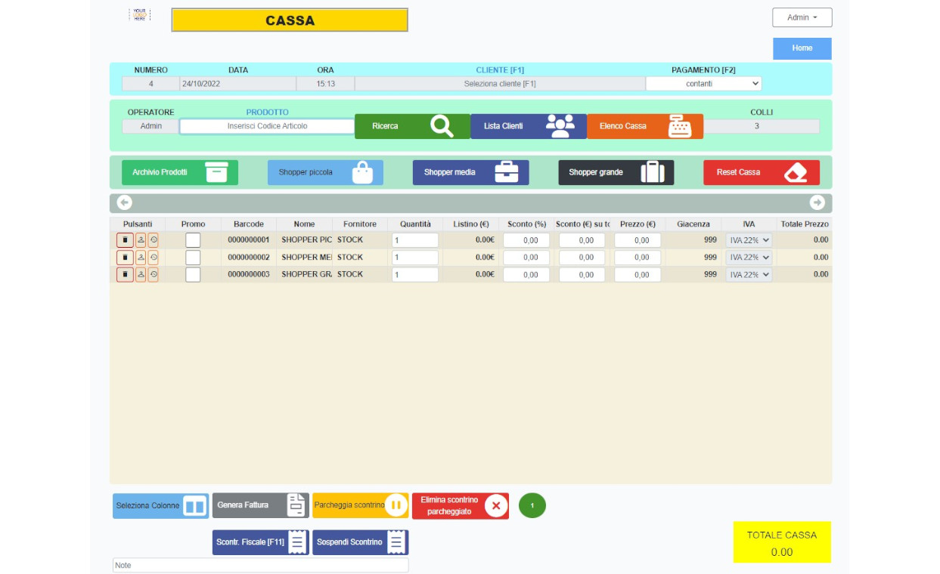Enable Promo checkbox for barcode 0000000002
This screenshot has height=574, width=940.
(193, 258)
